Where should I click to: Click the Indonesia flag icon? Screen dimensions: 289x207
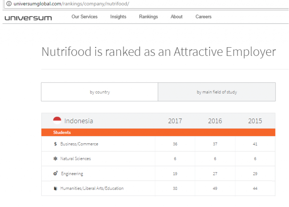tap(57, 120)
